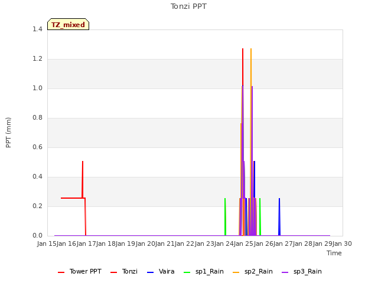Toggle sp1_Rain series in legend
This screenshot has width=378, height=283.
pos(203,271)
